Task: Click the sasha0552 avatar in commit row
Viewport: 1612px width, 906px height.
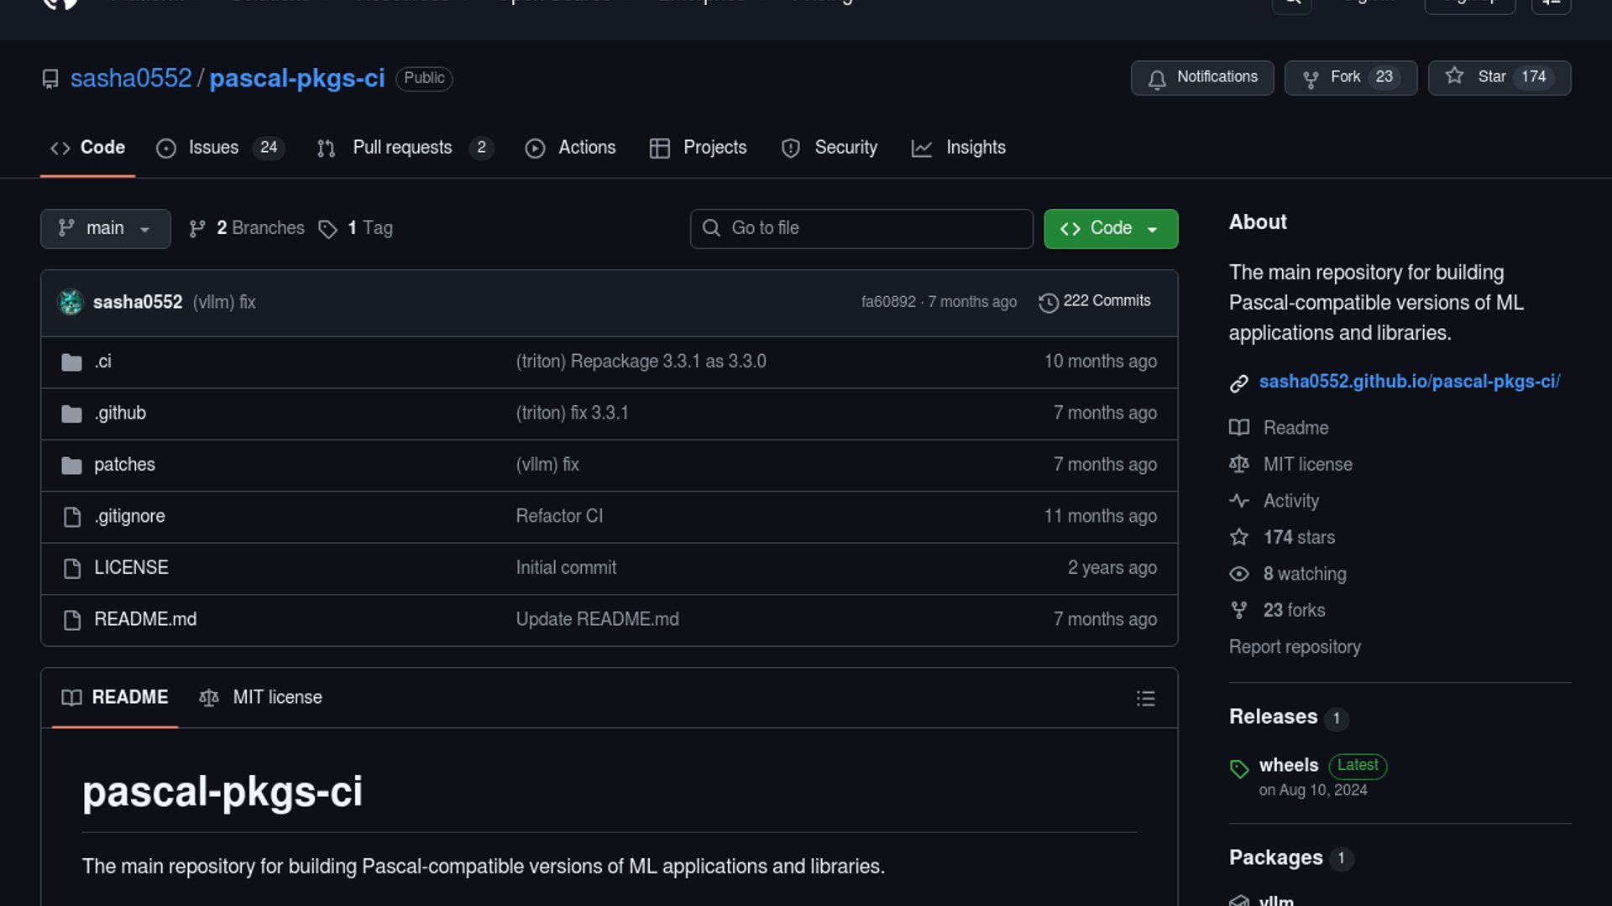Action: point(71,302)
